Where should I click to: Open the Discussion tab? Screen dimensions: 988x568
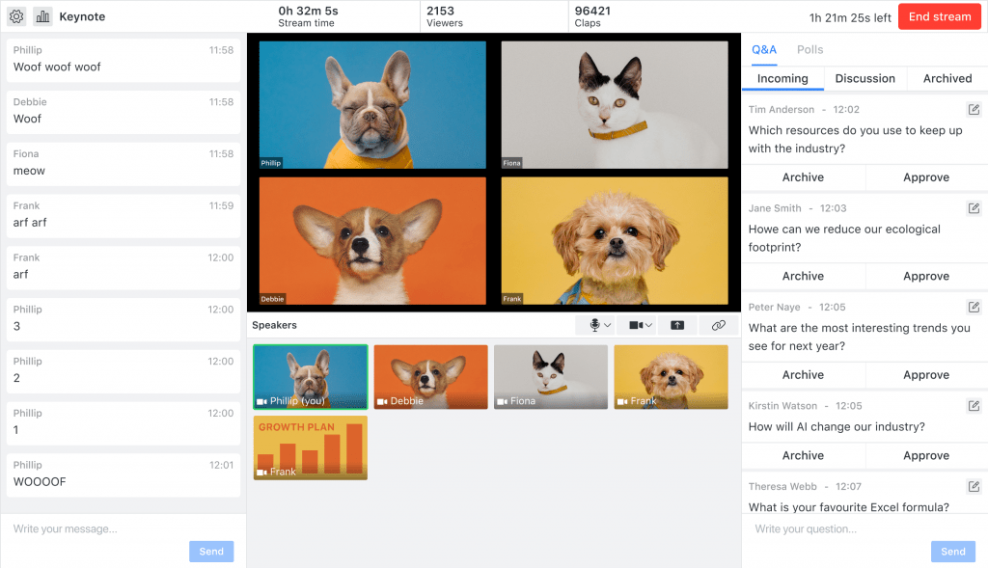coord(864,78)
